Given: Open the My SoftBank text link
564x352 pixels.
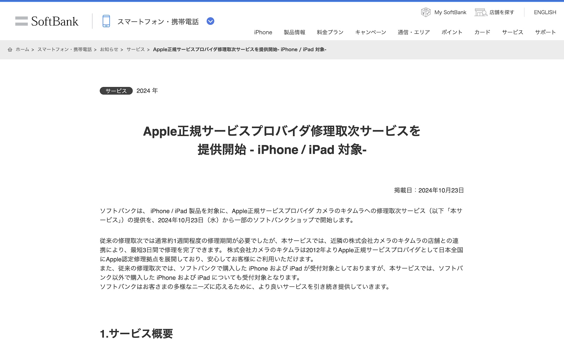Looking at the screenshot, I should click(450, 12).
